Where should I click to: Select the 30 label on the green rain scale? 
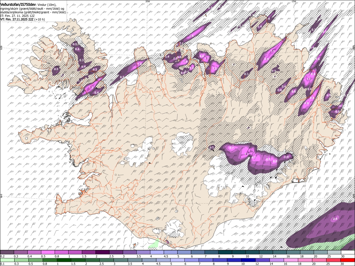(343, 264)
